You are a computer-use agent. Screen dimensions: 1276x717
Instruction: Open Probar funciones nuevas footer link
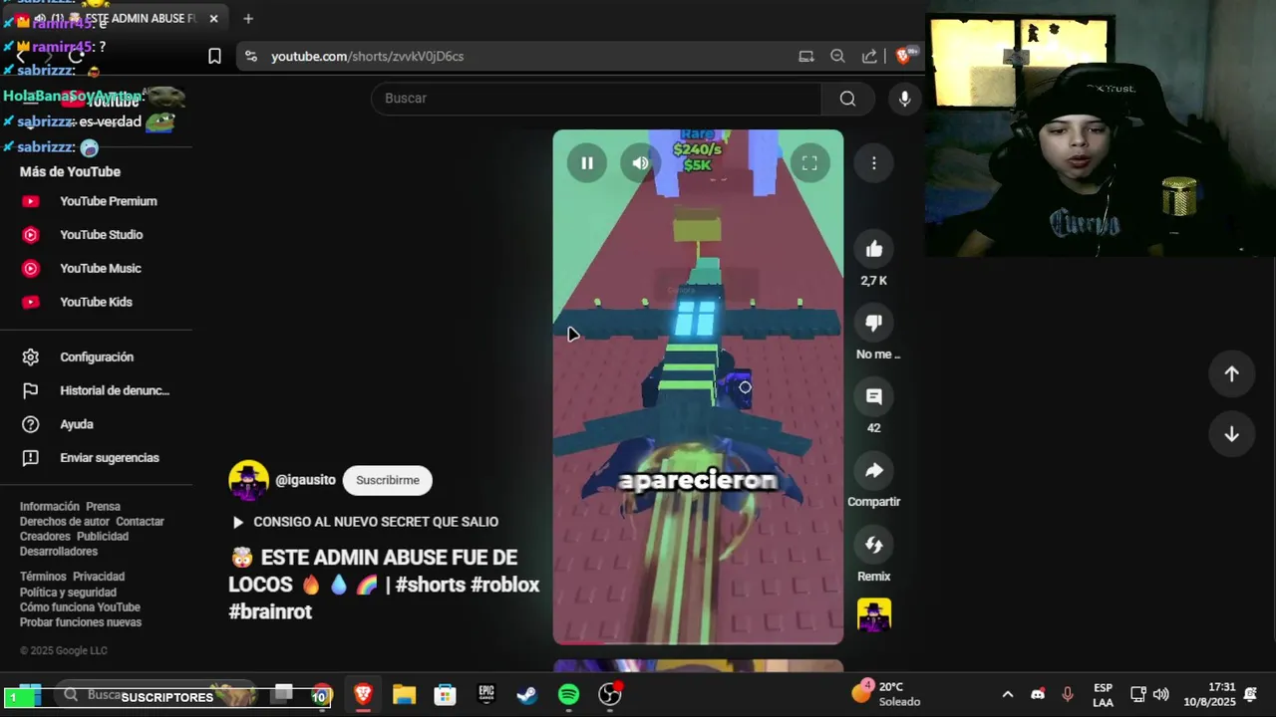tap(81, 622)
